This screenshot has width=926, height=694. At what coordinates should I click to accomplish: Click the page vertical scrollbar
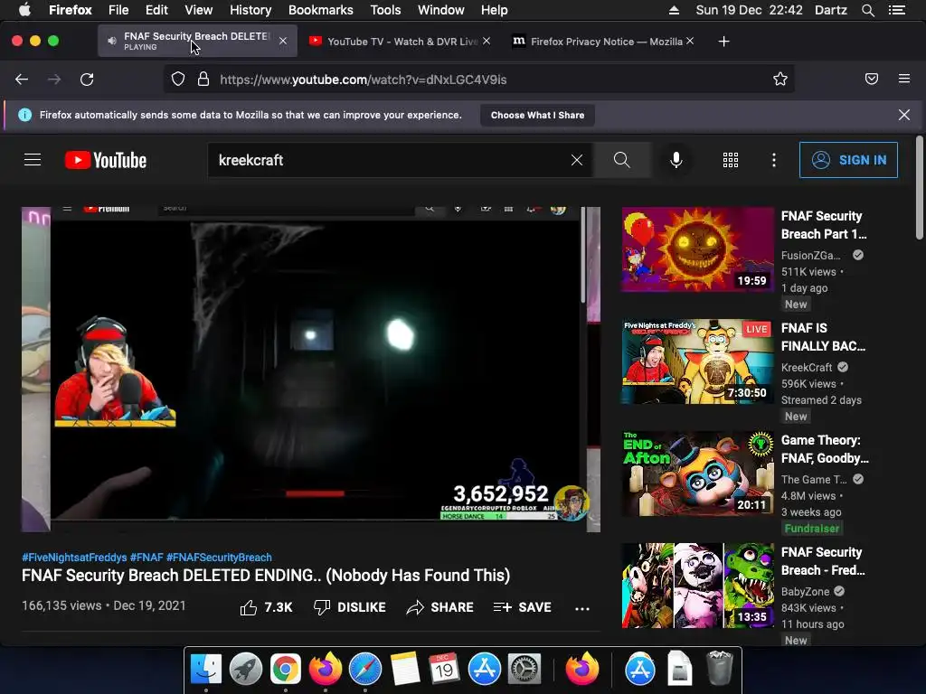tap(920, 189)
